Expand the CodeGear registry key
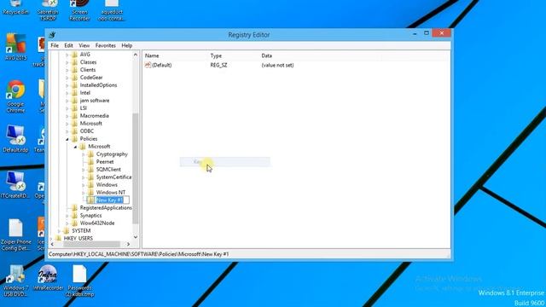The width and height of the screenshot is (546, 307). pyautogui.click(x=67, y=78)
